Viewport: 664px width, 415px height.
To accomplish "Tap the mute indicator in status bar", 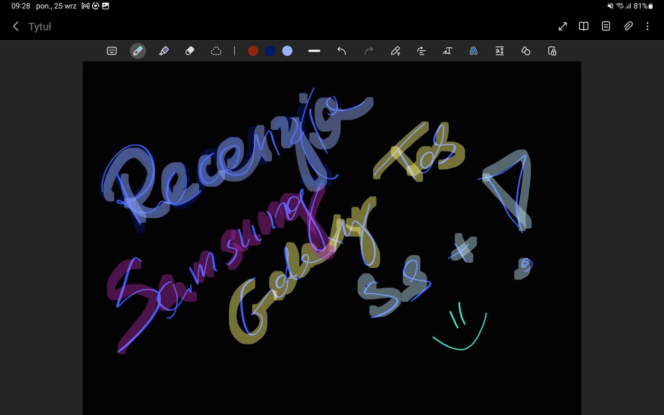I will point(610,6).
